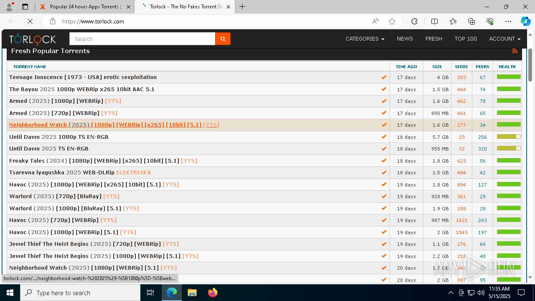Open Armed 2025 1080p WEBRip torrent
Image resolution: width=535 pixels, height=301 pixels.
65,101
